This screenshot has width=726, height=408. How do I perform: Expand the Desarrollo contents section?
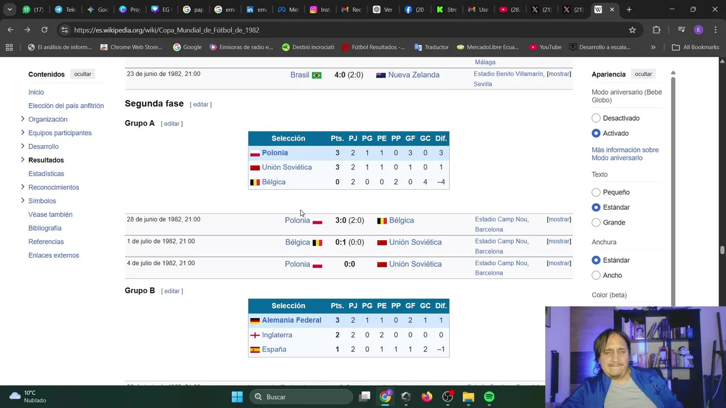coord(23,146)
